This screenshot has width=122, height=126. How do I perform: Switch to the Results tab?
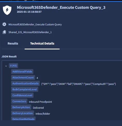pyautogui.click(x=13, y=43)
